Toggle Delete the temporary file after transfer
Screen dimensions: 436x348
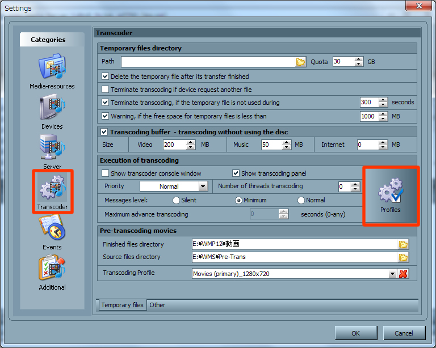(105, 77)
